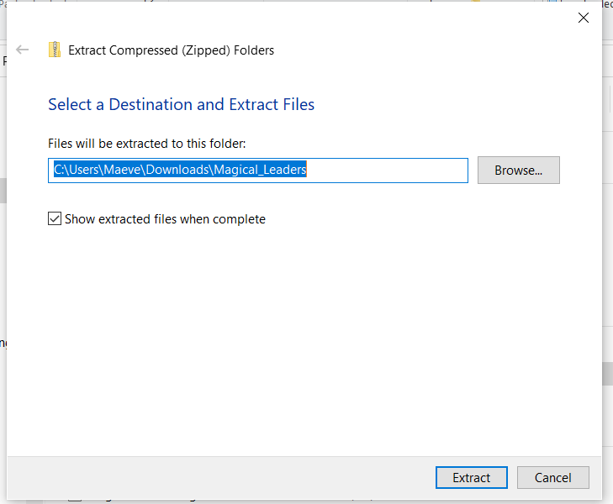Screen dimensions: 613x504
Task: Click the Extract button
Action: point(472,477)
